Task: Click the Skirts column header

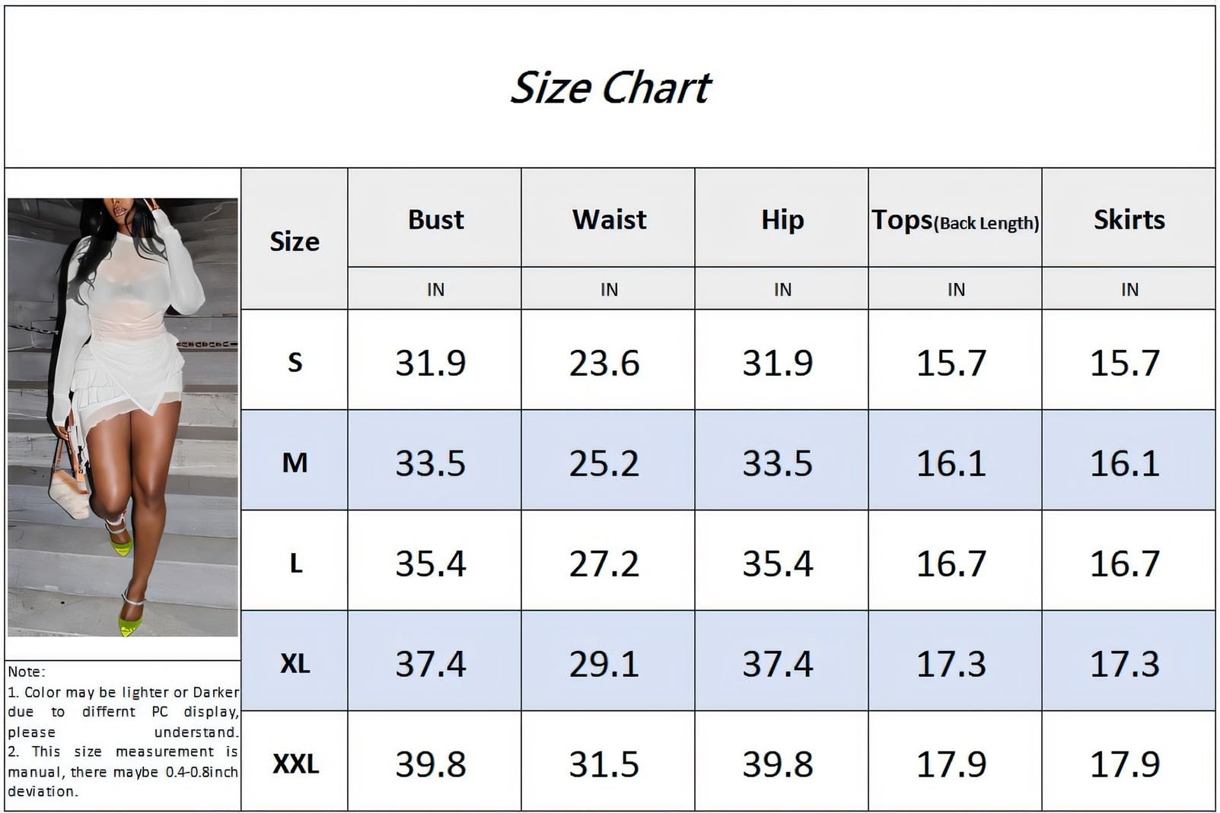Action: pyautogui.click(x=1129, y=220)
